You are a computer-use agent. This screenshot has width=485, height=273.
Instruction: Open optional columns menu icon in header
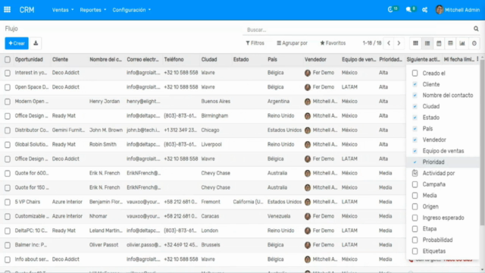477,59
